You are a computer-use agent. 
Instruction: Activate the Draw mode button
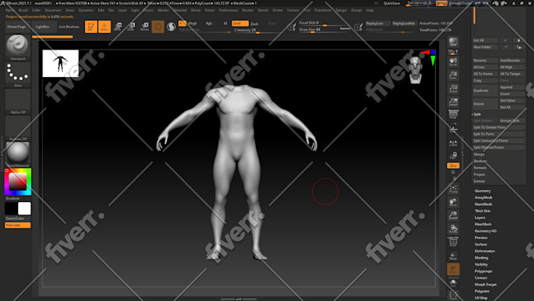point(104,27)
